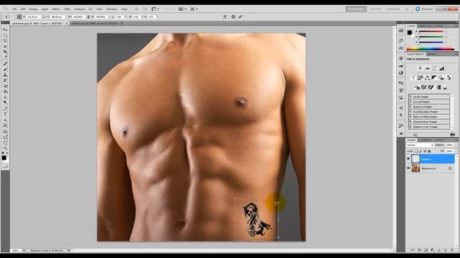Add a Levels adjustment

tap(428, 68)
